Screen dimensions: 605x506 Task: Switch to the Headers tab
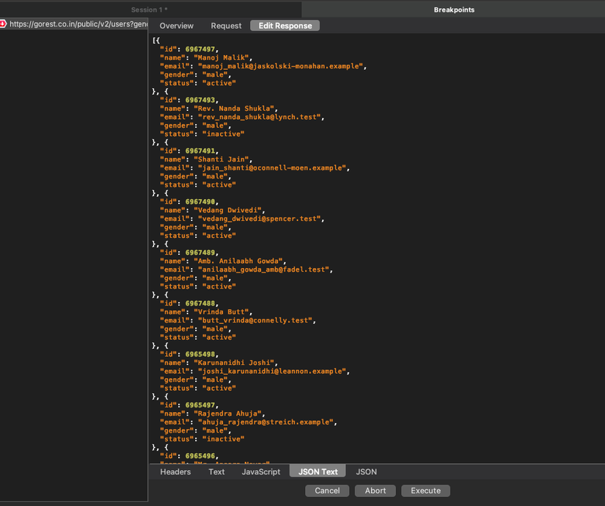[x=175, y=471]
